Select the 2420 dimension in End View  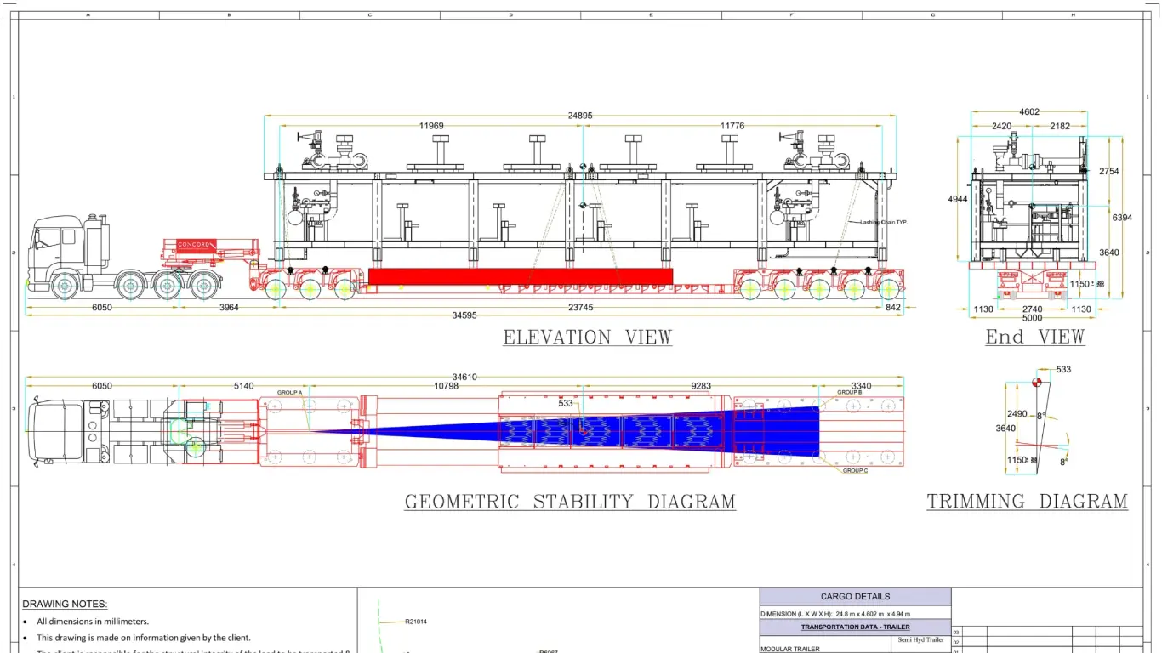(1001, 126)
